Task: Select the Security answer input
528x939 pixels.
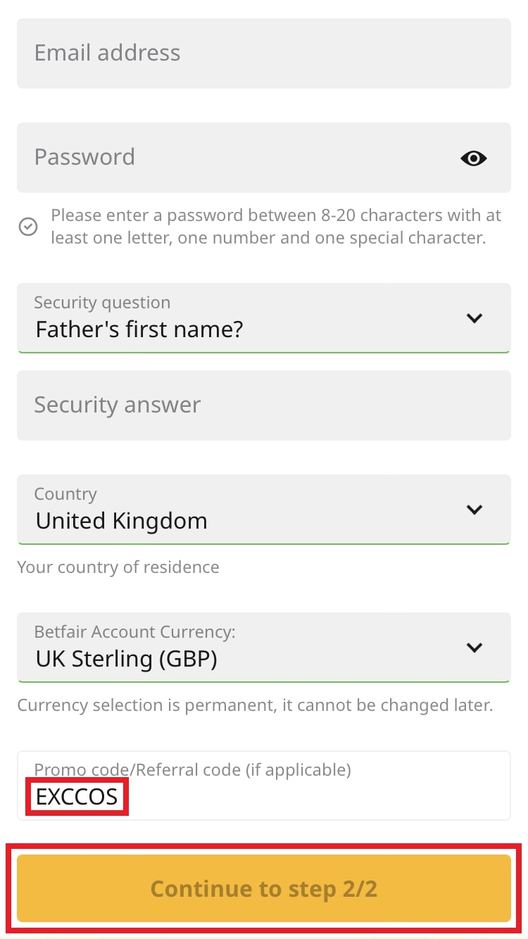Action: 263,405
